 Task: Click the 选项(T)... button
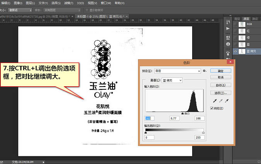coord(221,93)
